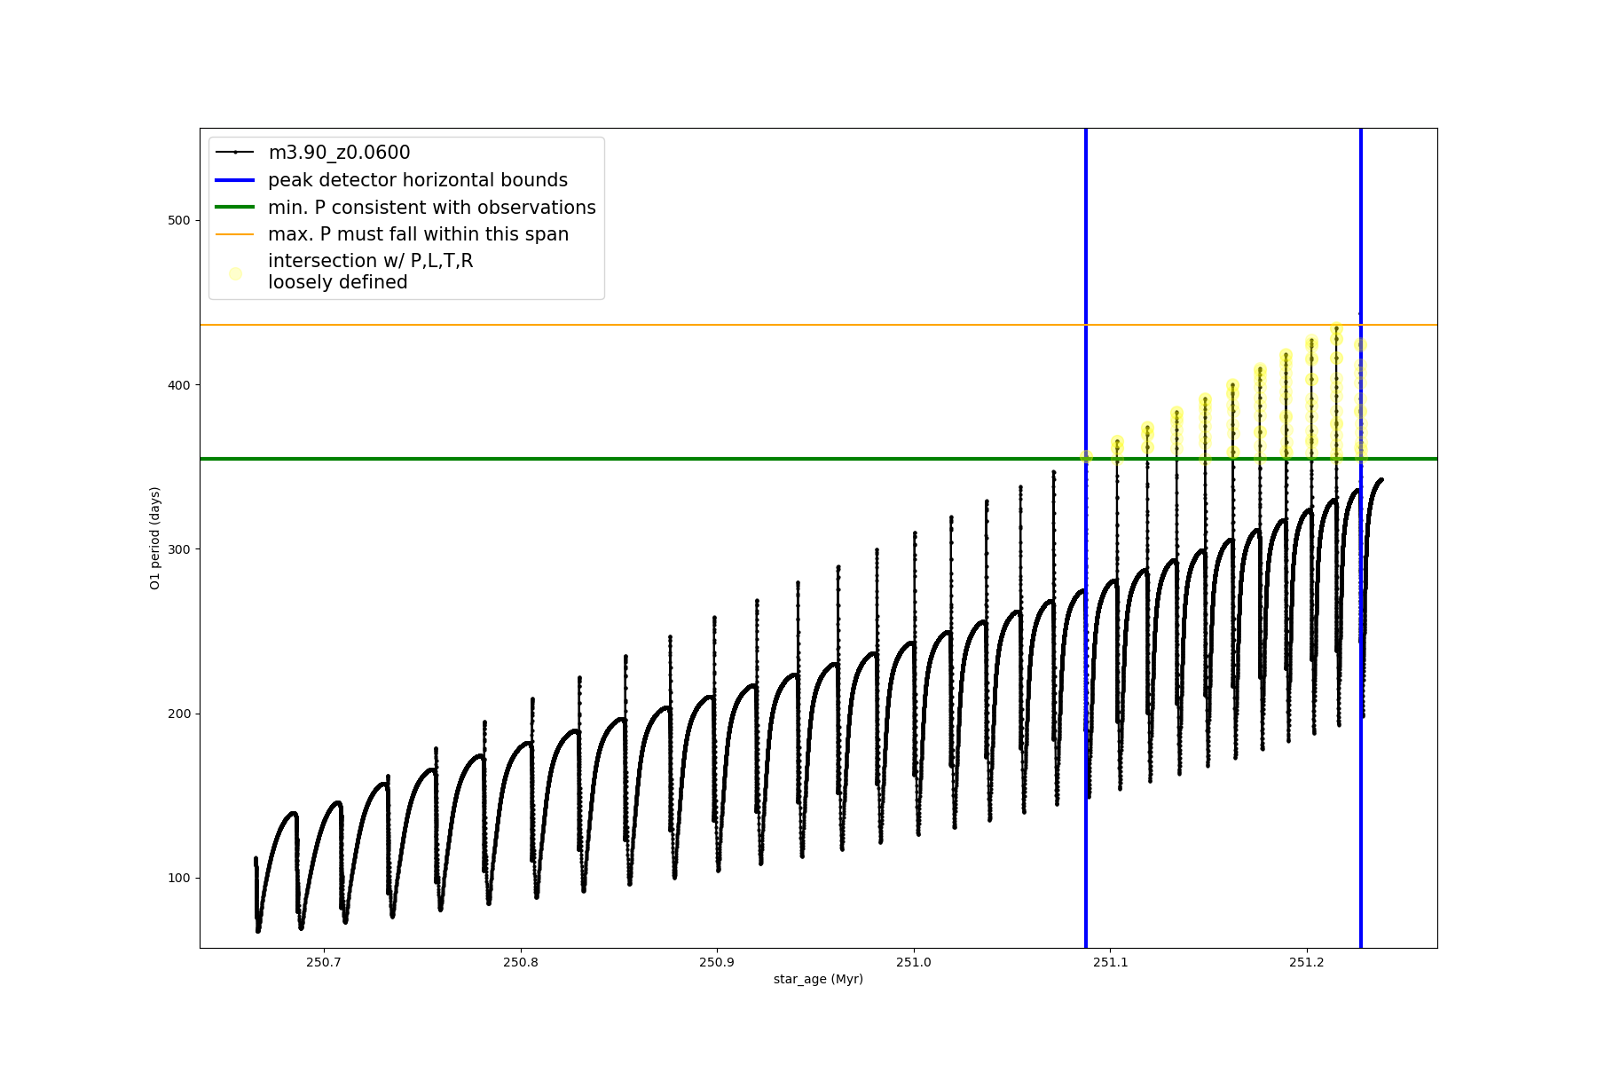Click the orange line sample in legend
Image resolution: width=1597 pixels, height=1065 pixels.
click(235, 234)
